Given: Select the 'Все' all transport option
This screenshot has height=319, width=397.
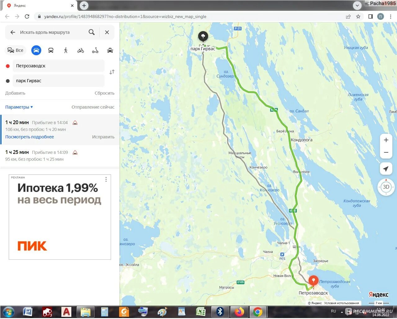Looking at the screenshot, I should pyautogui.click(x=16, y=50).
